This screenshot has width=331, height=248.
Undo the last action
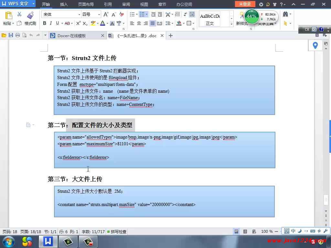(x=31, y=35)
